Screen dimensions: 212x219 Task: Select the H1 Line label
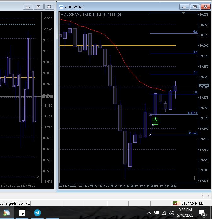(x=193, y=133)
